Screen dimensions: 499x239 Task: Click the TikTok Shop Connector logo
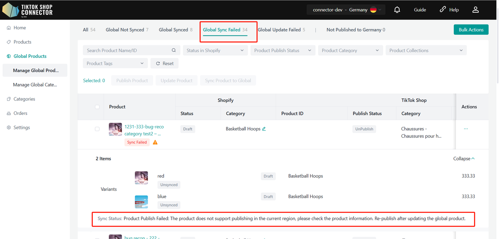coord(27,10)
